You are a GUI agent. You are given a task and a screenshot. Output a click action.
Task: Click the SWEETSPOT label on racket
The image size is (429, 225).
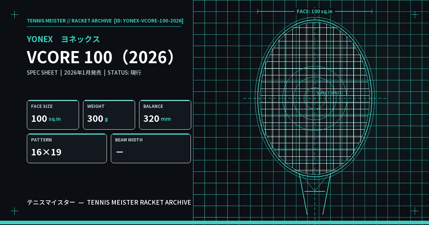tap(329, 93)
